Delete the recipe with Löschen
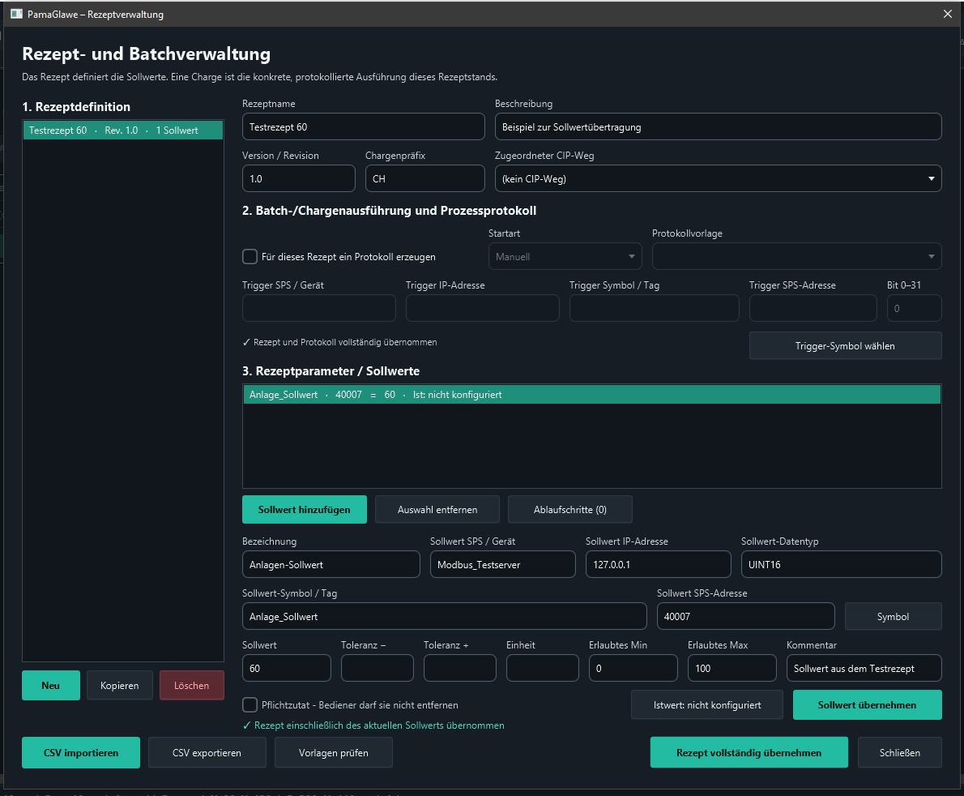964x796 pixels. (x=192, y=685)
